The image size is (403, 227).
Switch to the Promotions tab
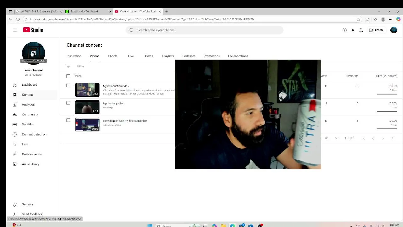click(212, 56)
